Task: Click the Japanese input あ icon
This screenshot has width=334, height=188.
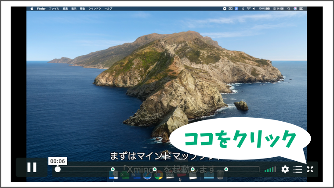Action: (236, 8)
